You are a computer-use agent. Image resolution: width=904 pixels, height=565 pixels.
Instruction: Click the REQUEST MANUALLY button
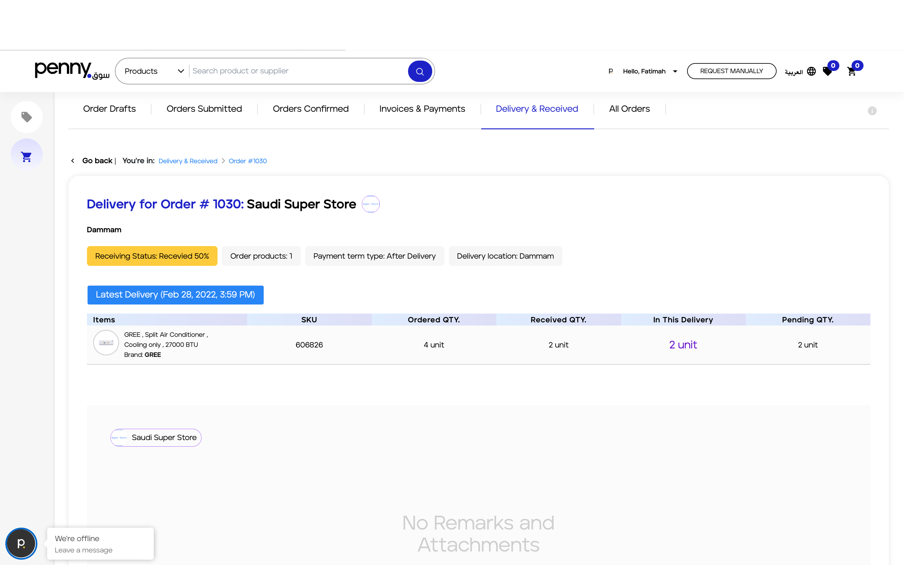pos(731,71)
